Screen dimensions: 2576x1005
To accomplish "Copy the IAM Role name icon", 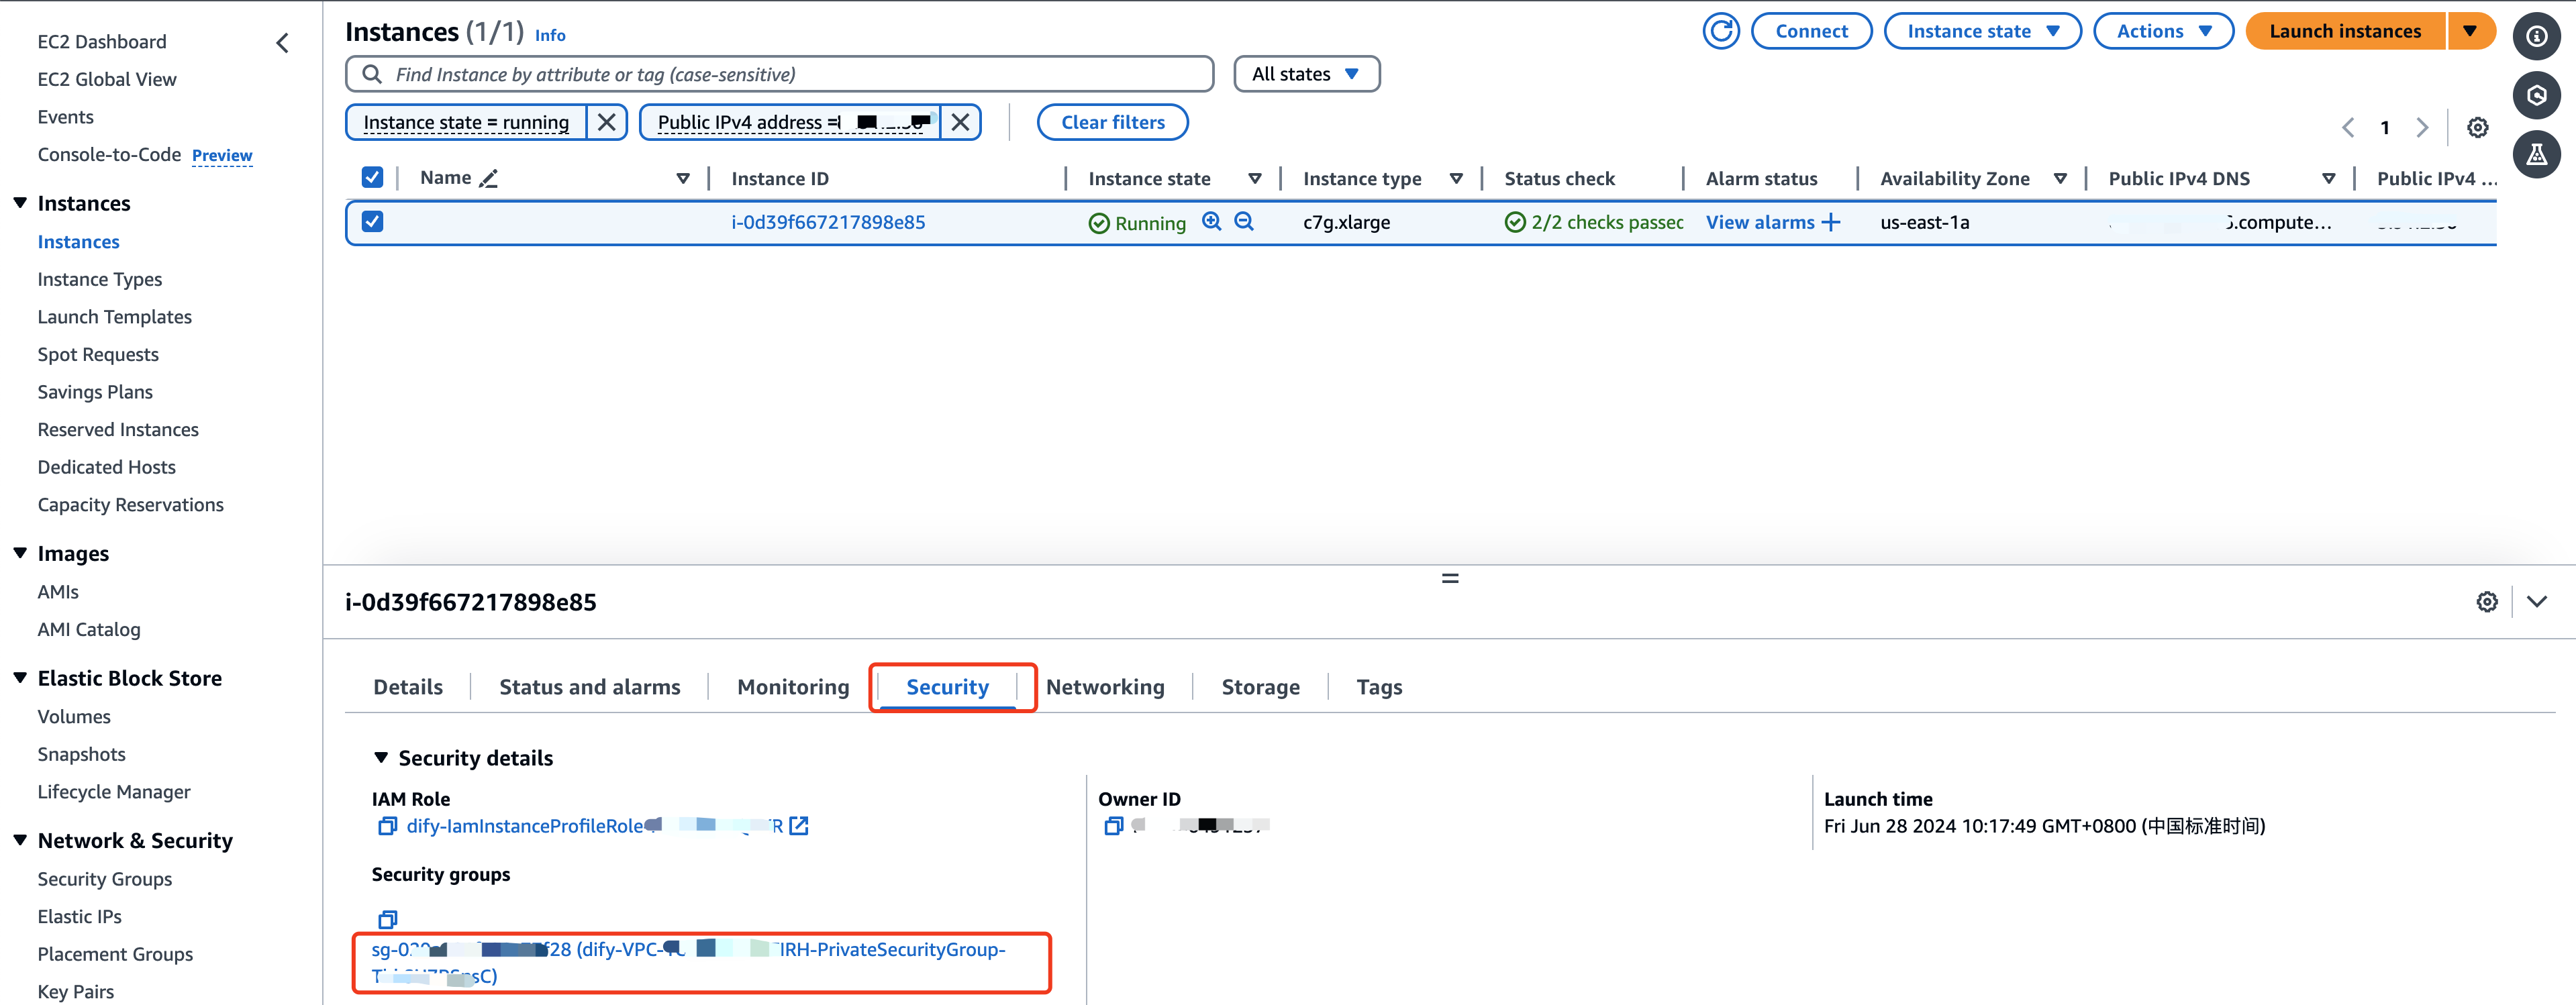I will tap(386, 826).
